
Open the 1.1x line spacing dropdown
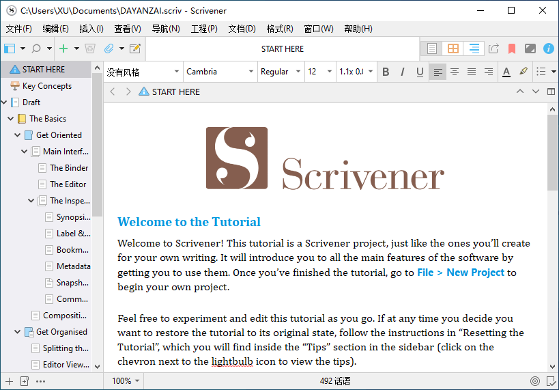tap(356, 72)
